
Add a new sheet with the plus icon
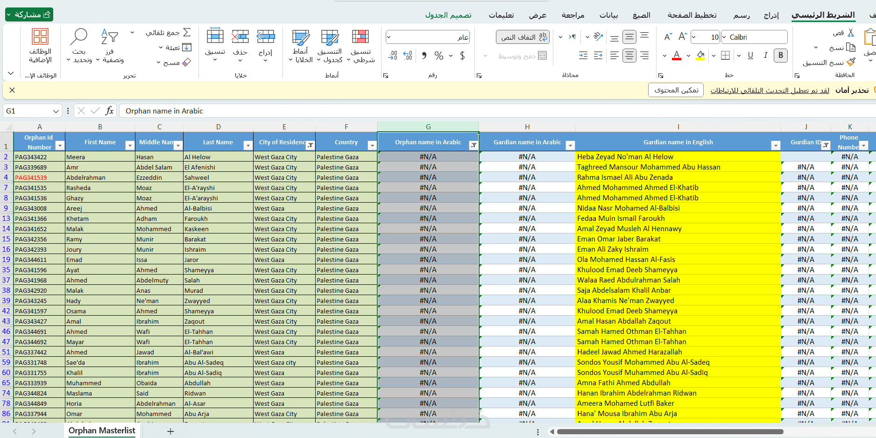coord(170,431)
